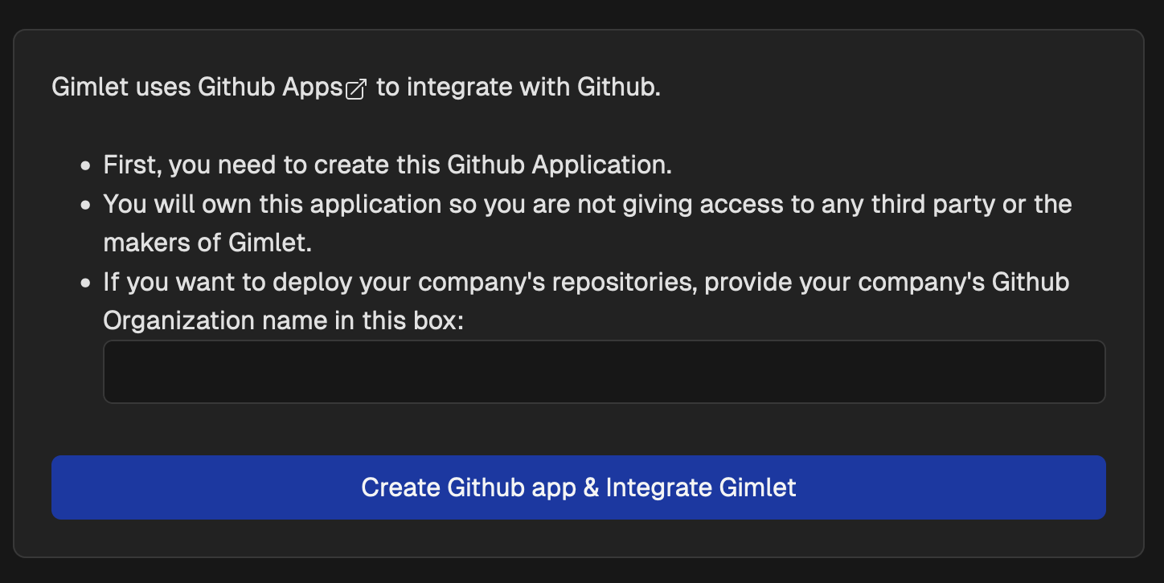1164x583 pixels.
Task: Click Create Github app & Integrate Gimlet button
Action: pos(579,487)
